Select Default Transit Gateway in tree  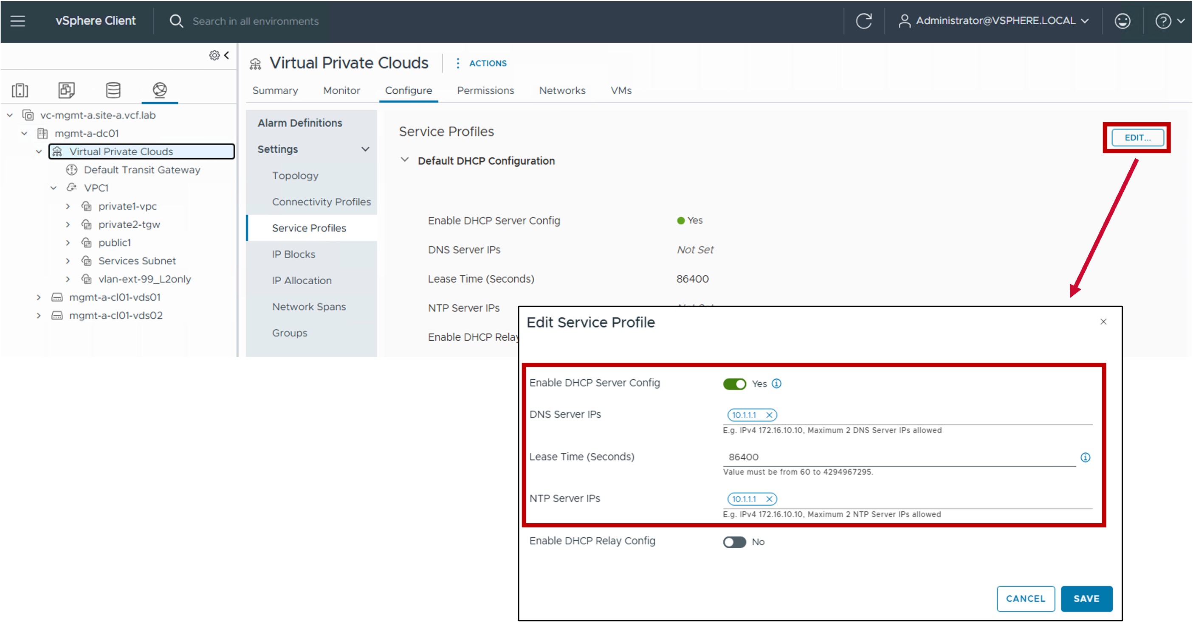[x=142, y=170]
